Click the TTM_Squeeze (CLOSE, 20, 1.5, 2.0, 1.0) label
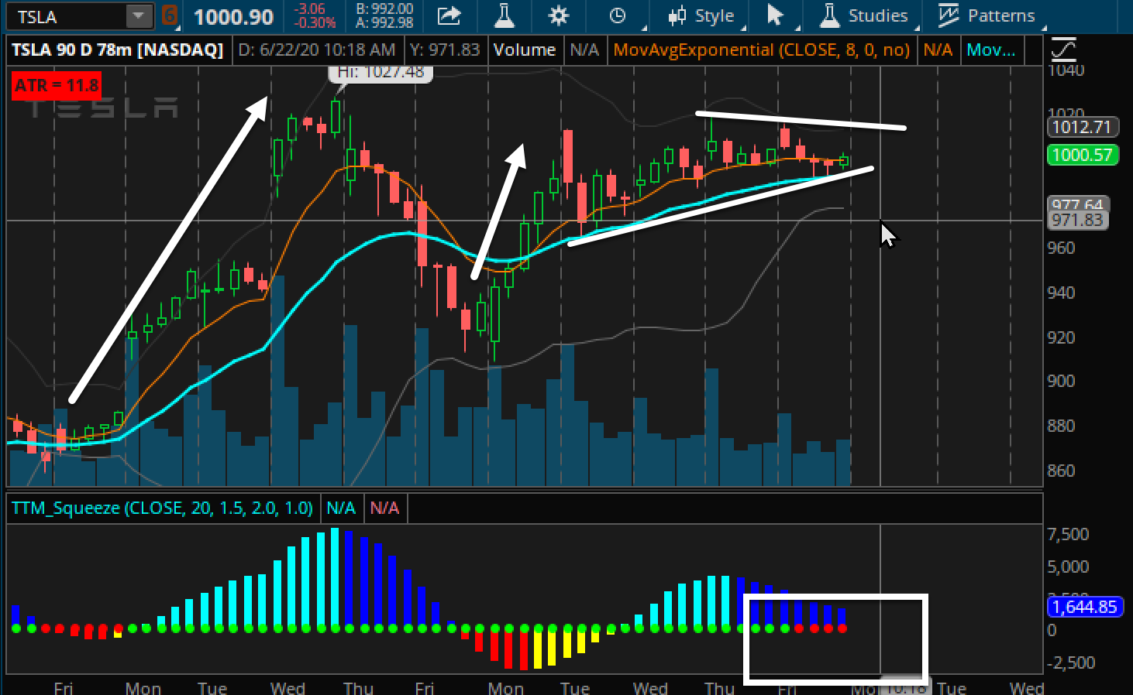This screenshot has width=1133, height=695. (162, 508)
